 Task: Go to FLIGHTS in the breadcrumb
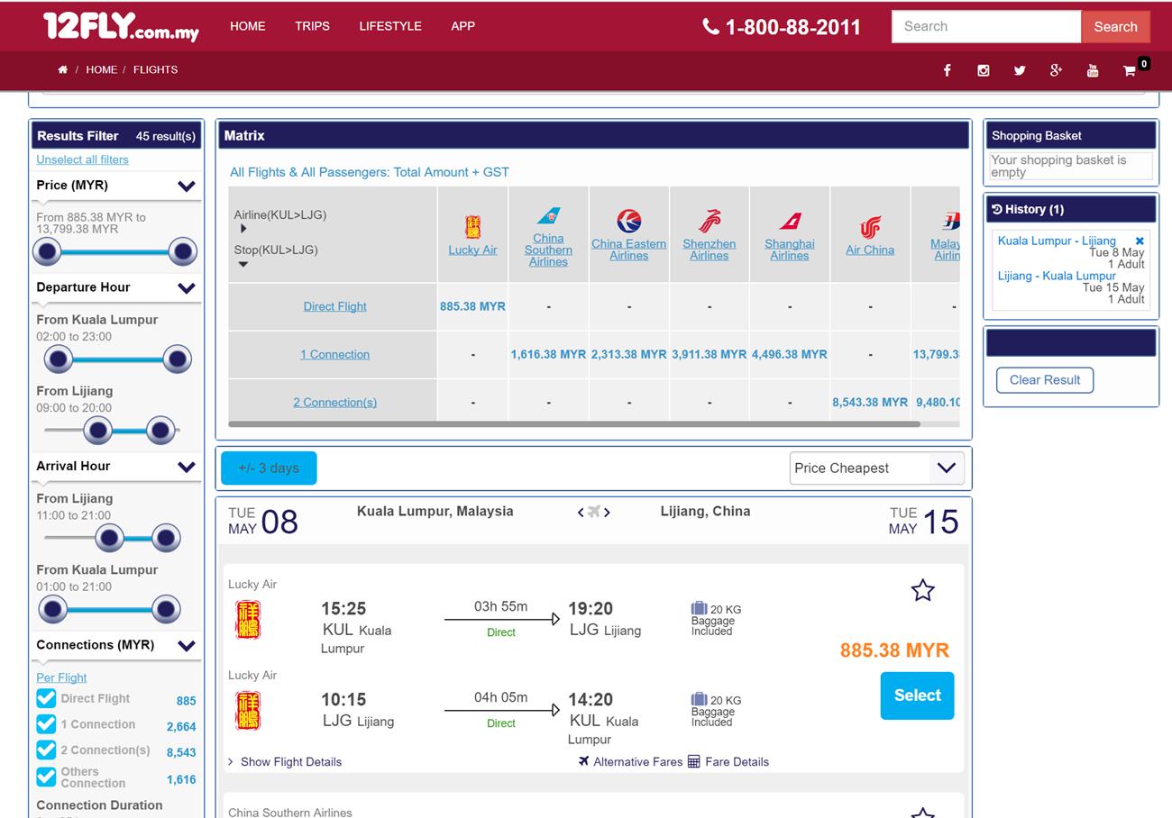point(155,69)
